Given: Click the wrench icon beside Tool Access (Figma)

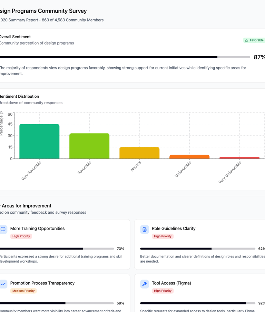Looking at the screenshot, I should [144, 284].
